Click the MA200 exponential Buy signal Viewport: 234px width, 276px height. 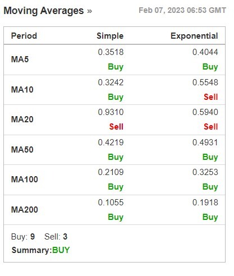click(x=210, y=217)
